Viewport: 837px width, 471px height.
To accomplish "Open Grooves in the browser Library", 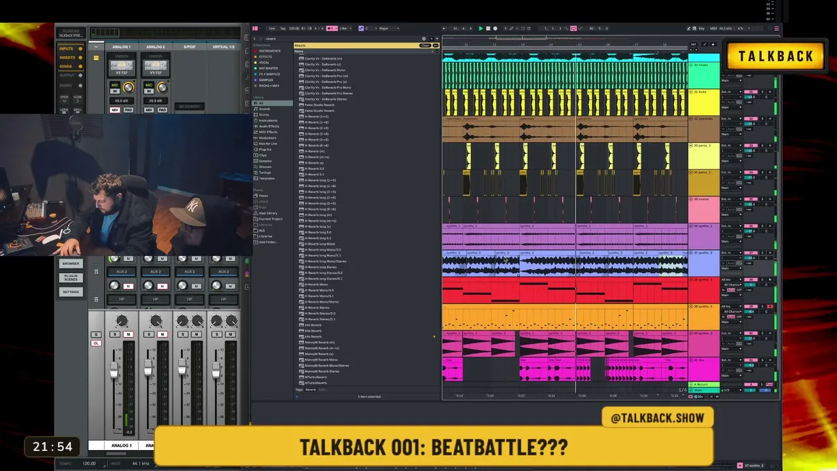I will tap(265, 167).
